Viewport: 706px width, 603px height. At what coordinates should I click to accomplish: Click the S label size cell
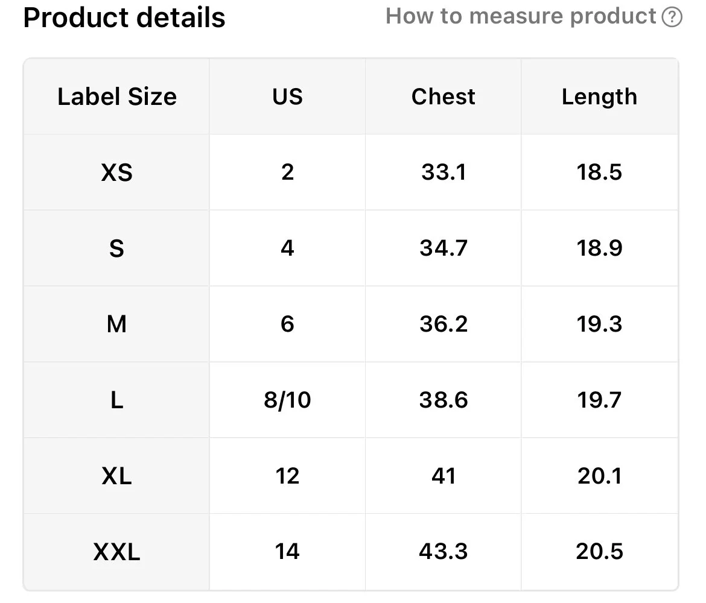[116, 248]
